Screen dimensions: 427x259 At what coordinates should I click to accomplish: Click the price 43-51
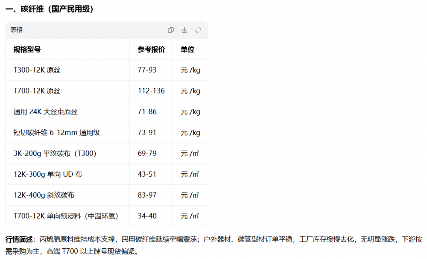(x=147, y=175)
